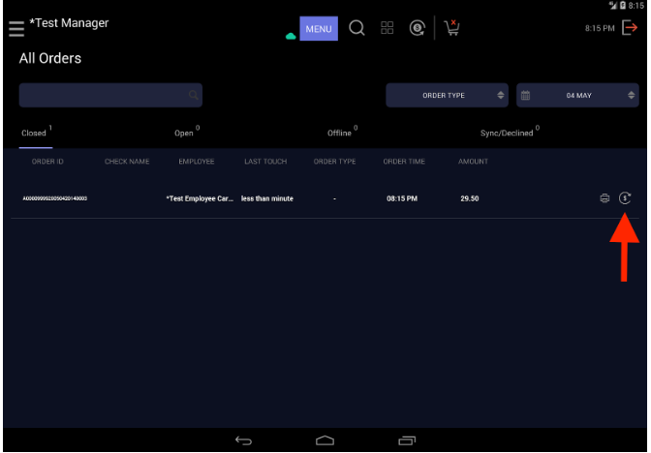Tap the Android back navigation button

(x=243, y=440)
